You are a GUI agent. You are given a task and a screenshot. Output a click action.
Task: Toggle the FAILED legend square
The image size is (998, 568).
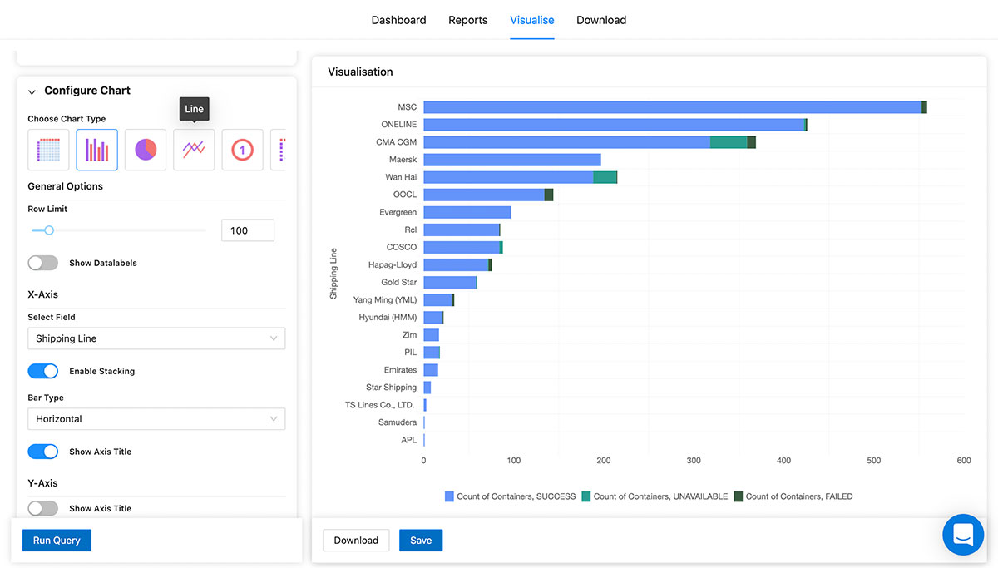point(738,496)
